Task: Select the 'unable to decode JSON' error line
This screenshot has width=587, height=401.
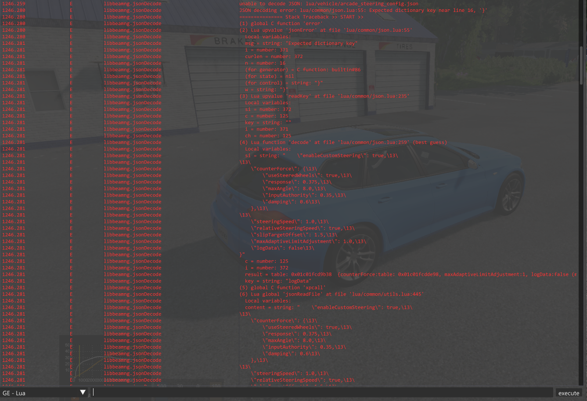Action: click(x=328, y=4)
